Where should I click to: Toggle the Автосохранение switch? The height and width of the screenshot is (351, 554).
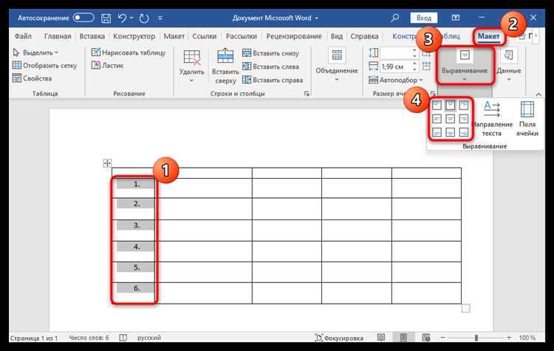click(83, 18)
